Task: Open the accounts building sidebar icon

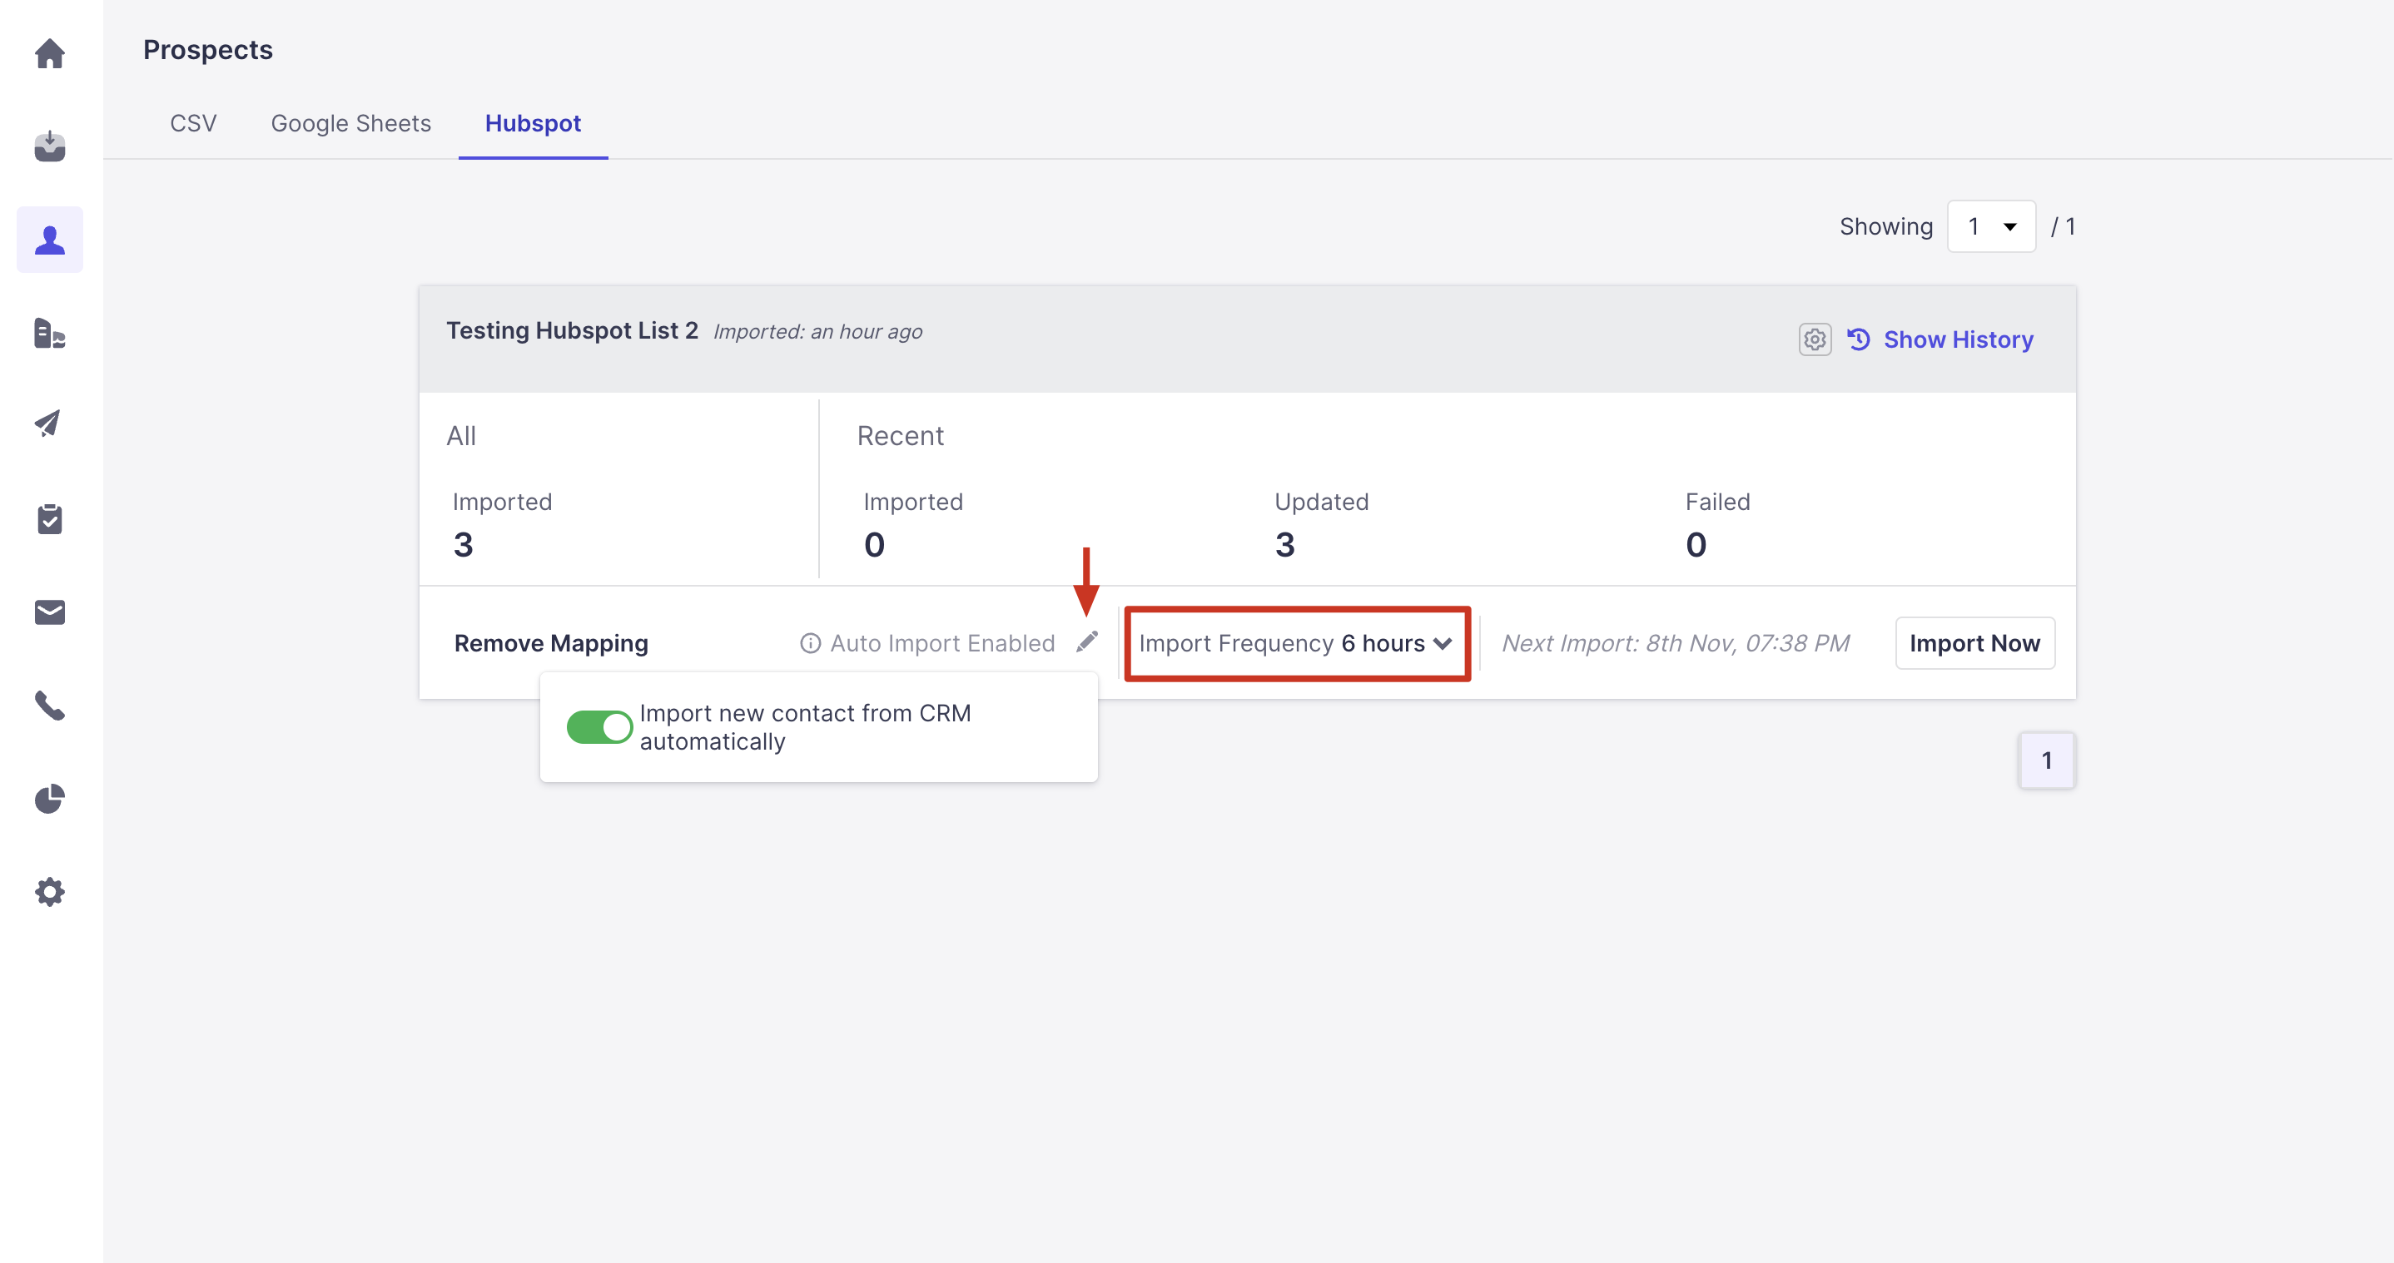Action: click(x=49, y=333)
